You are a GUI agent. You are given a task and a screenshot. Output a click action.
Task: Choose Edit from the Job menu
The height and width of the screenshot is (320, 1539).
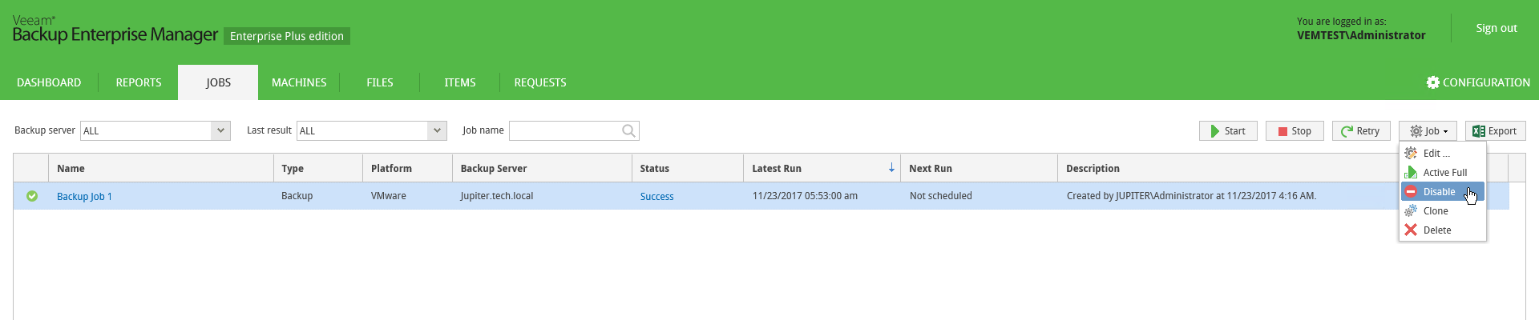(x=1443, y=153)
